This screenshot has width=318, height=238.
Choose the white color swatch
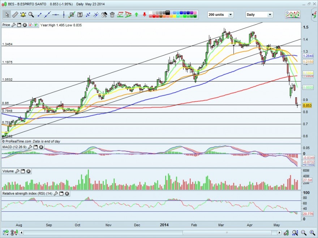click(x=151, y=13)
